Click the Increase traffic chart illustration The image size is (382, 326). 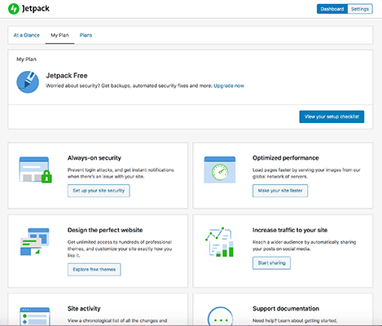point(219,242)
